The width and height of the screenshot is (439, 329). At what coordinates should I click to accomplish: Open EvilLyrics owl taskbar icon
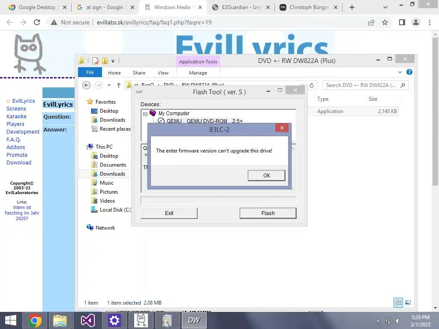141,320
